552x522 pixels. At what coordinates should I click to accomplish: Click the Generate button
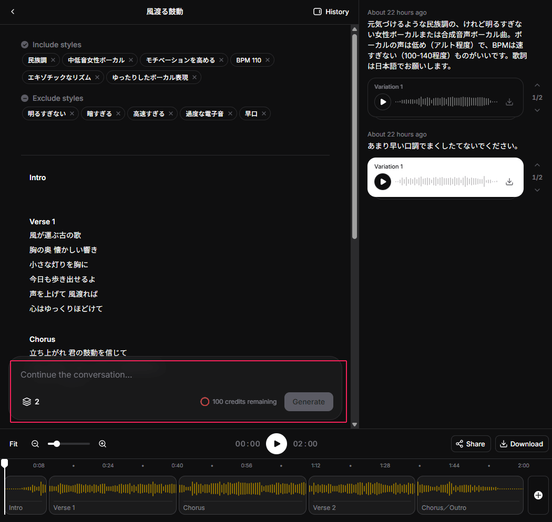click(x=309, y=402)
